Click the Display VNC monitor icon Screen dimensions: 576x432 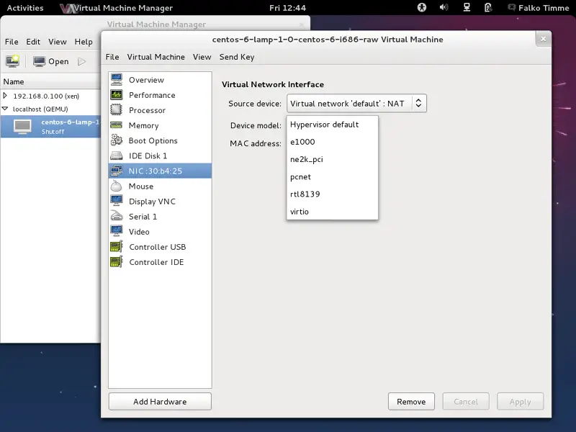tap(117, 201)
